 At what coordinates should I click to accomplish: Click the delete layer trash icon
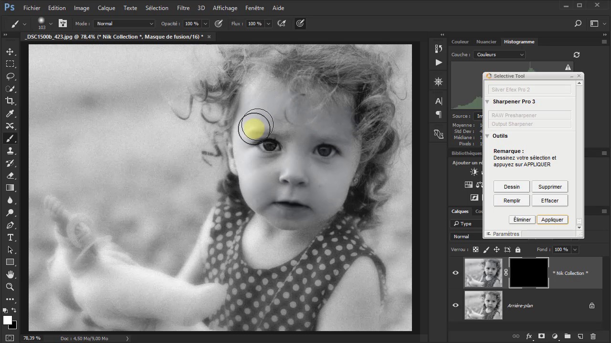pos(593,336)
